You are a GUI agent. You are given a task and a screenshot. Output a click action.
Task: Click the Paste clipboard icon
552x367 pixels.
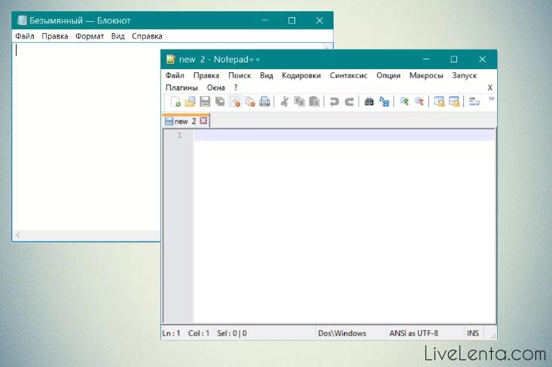click(x=314, y=102)
